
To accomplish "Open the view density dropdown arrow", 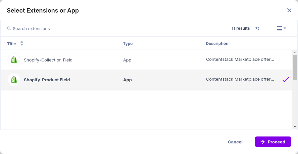I will coord(285,28).
